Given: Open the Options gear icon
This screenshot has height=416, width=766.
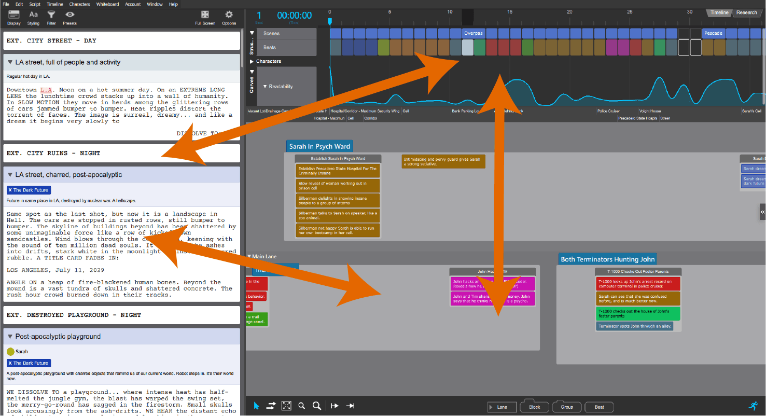Looking at the screenshot, I should click(x=229, y=15).
